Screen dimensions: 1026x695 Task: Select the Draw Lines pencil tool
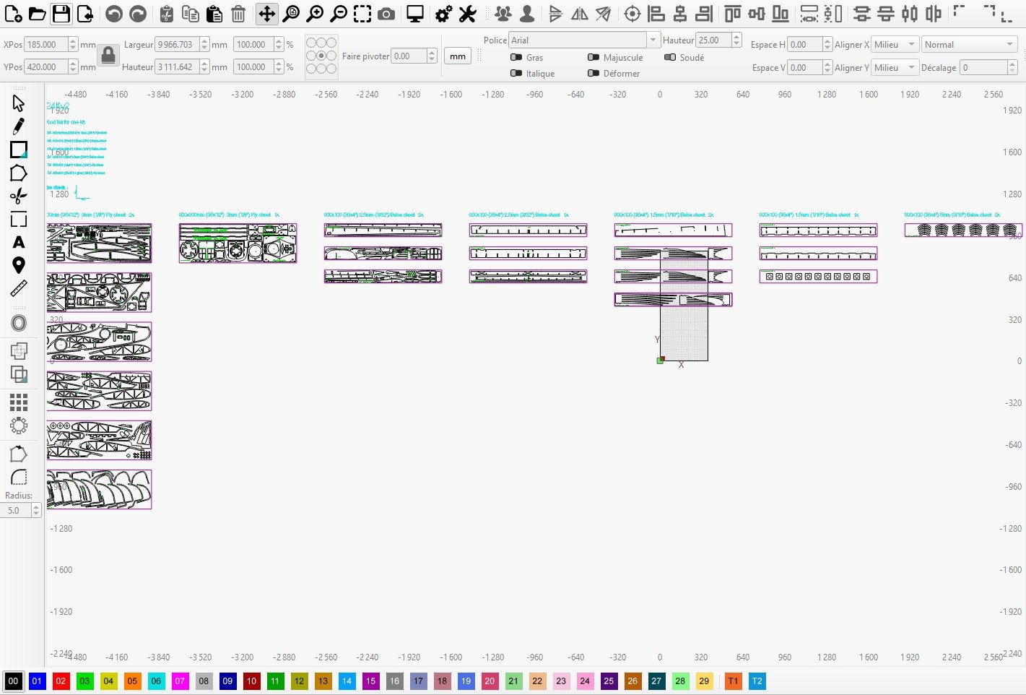pos(19,126)
